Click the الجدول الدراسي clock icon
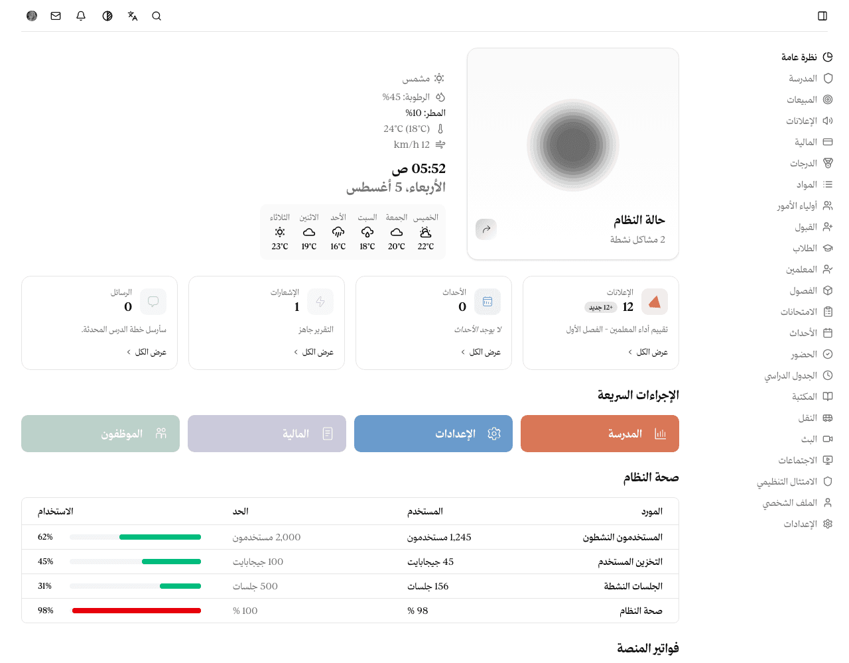Viewport: 849px width, 663px height. point(828,375)
